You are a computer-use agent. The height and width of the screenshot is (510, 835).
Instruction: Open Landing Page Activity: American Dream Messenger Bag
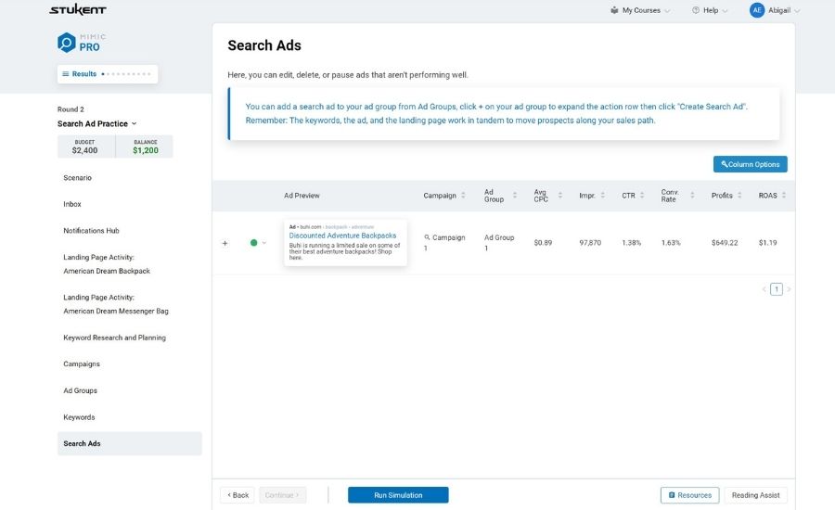pos(116,304)
